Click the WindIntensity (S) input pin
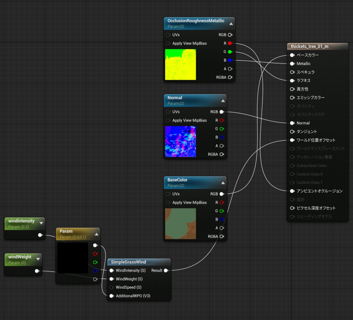 point(111,270)
